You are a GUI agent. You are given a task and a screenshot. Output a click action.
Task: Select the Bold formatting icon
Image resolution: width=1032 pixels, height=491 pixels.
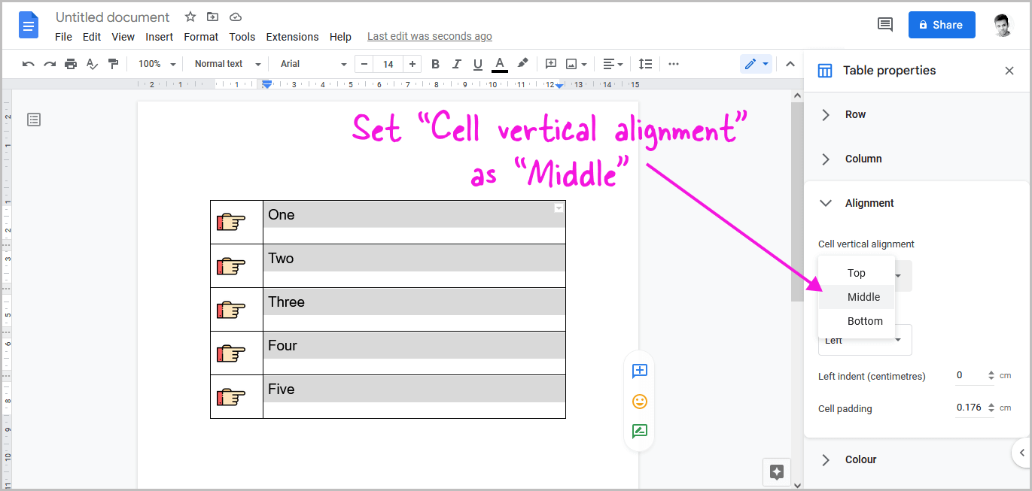click(435, 64)
